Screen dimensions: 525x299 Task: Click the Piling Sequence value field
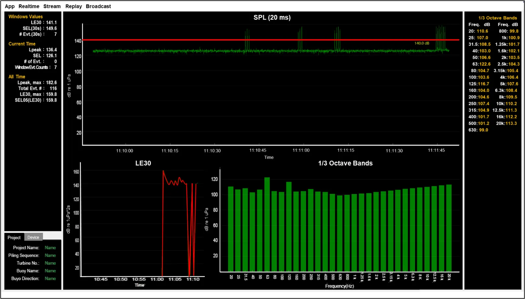click(50, 255)
